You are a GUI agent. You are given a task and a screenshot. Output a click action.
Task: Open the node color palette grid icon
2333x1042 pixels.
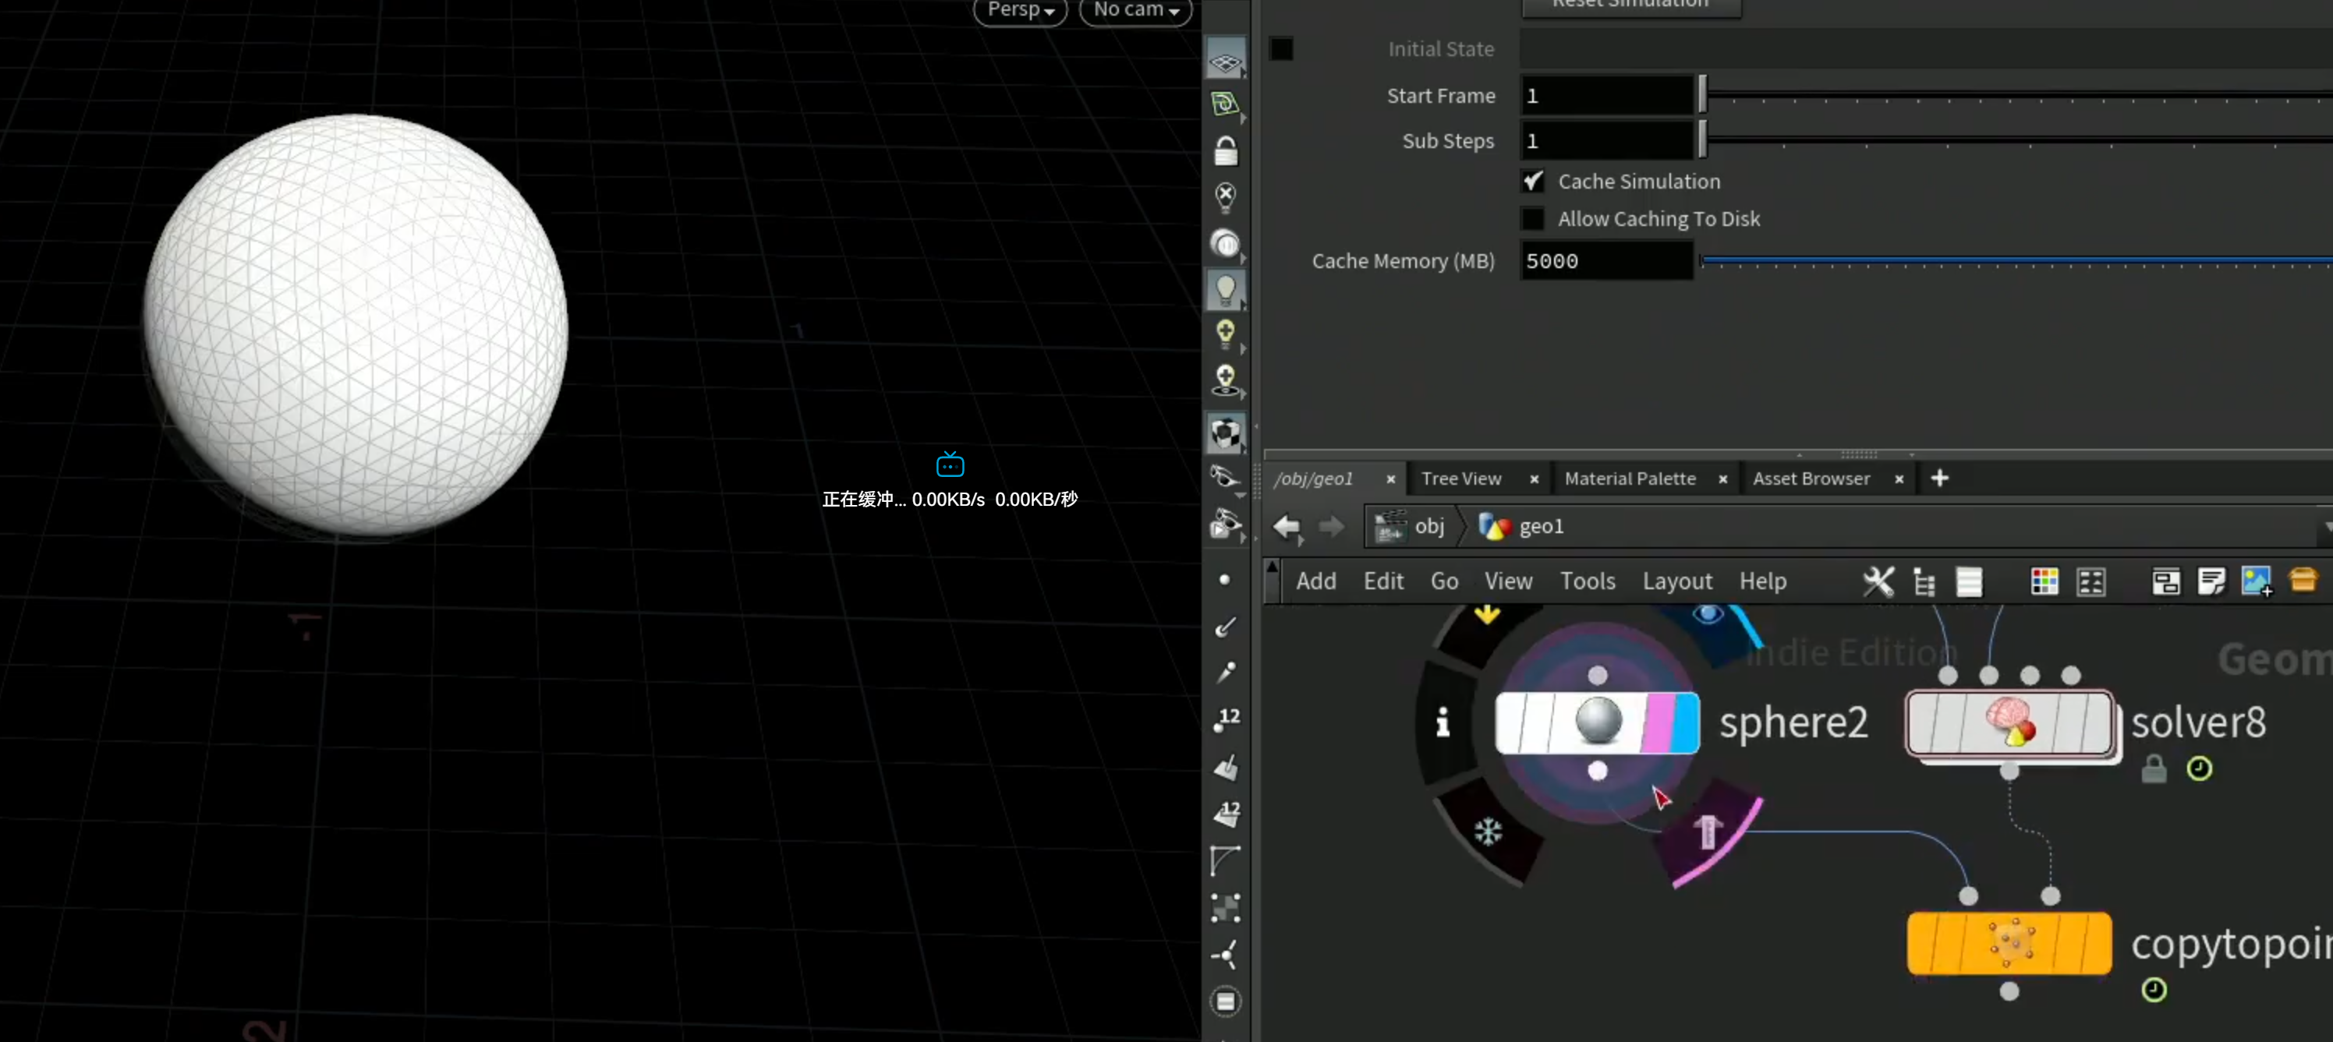[2044, 581]
